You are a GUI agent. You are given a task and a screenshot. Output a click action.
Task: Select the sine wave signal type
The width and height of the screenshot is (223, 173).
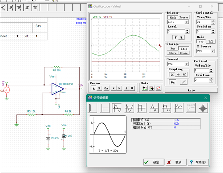(x=117, y=108)
